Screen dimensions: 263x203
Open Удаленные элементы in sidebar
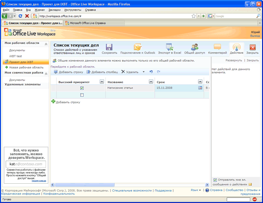(x=22, y=84)
